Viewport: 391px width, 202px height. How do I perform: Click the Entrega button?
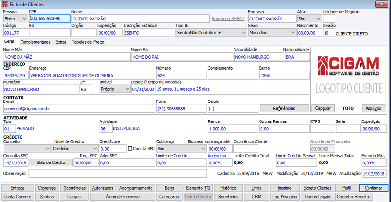click(18, 188)
